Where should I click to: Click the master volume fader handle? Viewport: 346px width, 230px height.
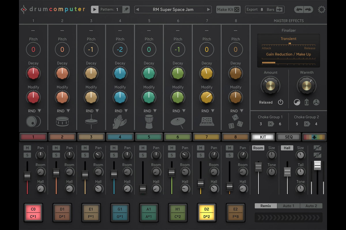(317, 165)
